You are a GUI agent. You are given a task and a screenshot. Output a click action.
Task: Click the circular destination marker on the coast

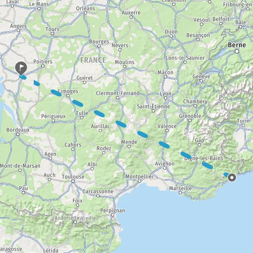click(232, 178)
